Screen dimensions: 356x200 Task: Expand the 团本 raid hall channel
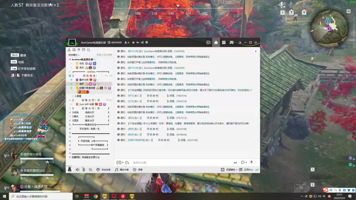pos(70,120)
